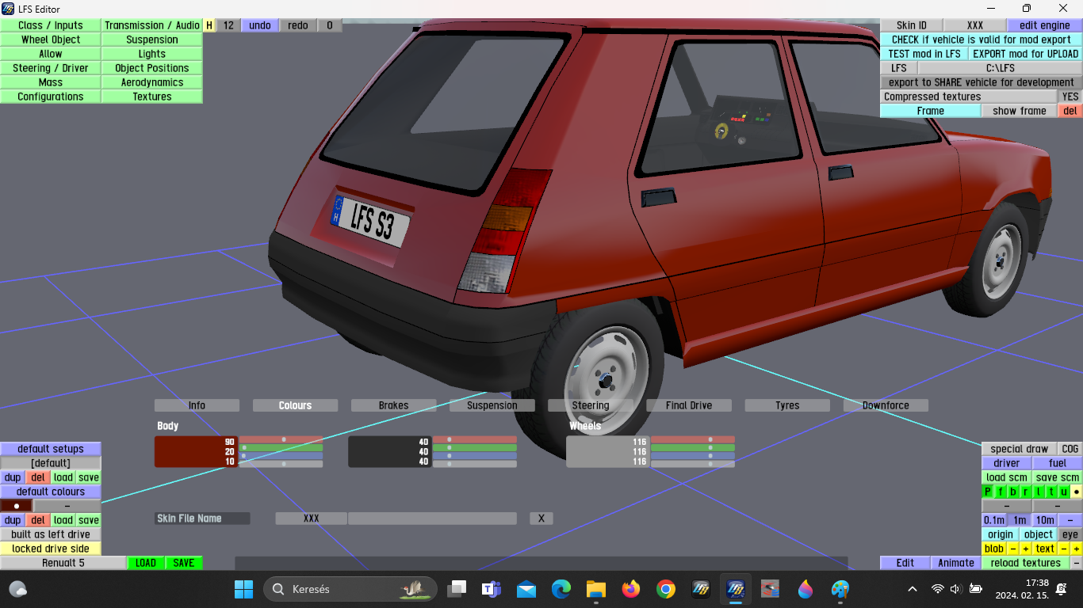Adjust the Body green slider
This screenshot has width=1083, height=608.
(281, 448)
